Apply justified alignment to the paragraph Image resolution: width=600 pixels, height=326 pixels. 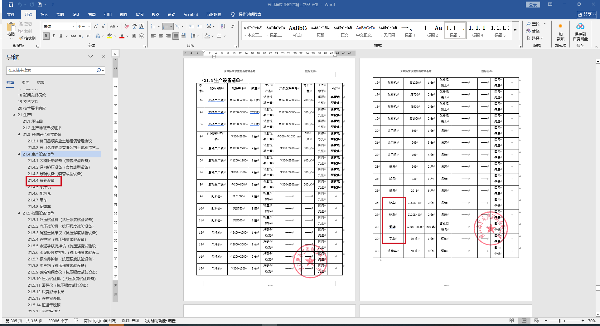176,36
